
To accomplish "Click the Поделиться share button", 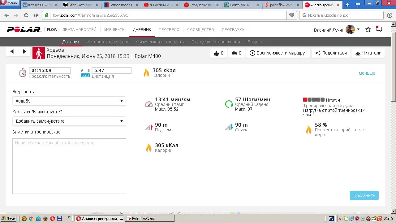I will tap(331, 53).
